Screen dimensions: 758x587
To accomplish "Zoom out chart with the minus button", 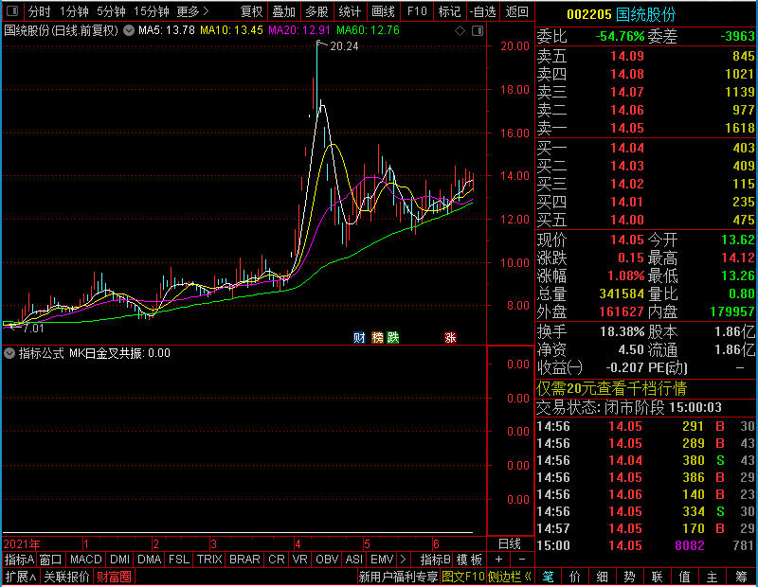I will [x=522, y=560].
